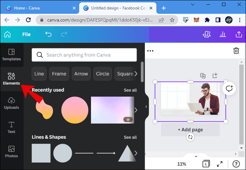The width and height of the screenshot is (246, 170).
Task: Open tab search dropdown chevron
Action: point(193,4)
